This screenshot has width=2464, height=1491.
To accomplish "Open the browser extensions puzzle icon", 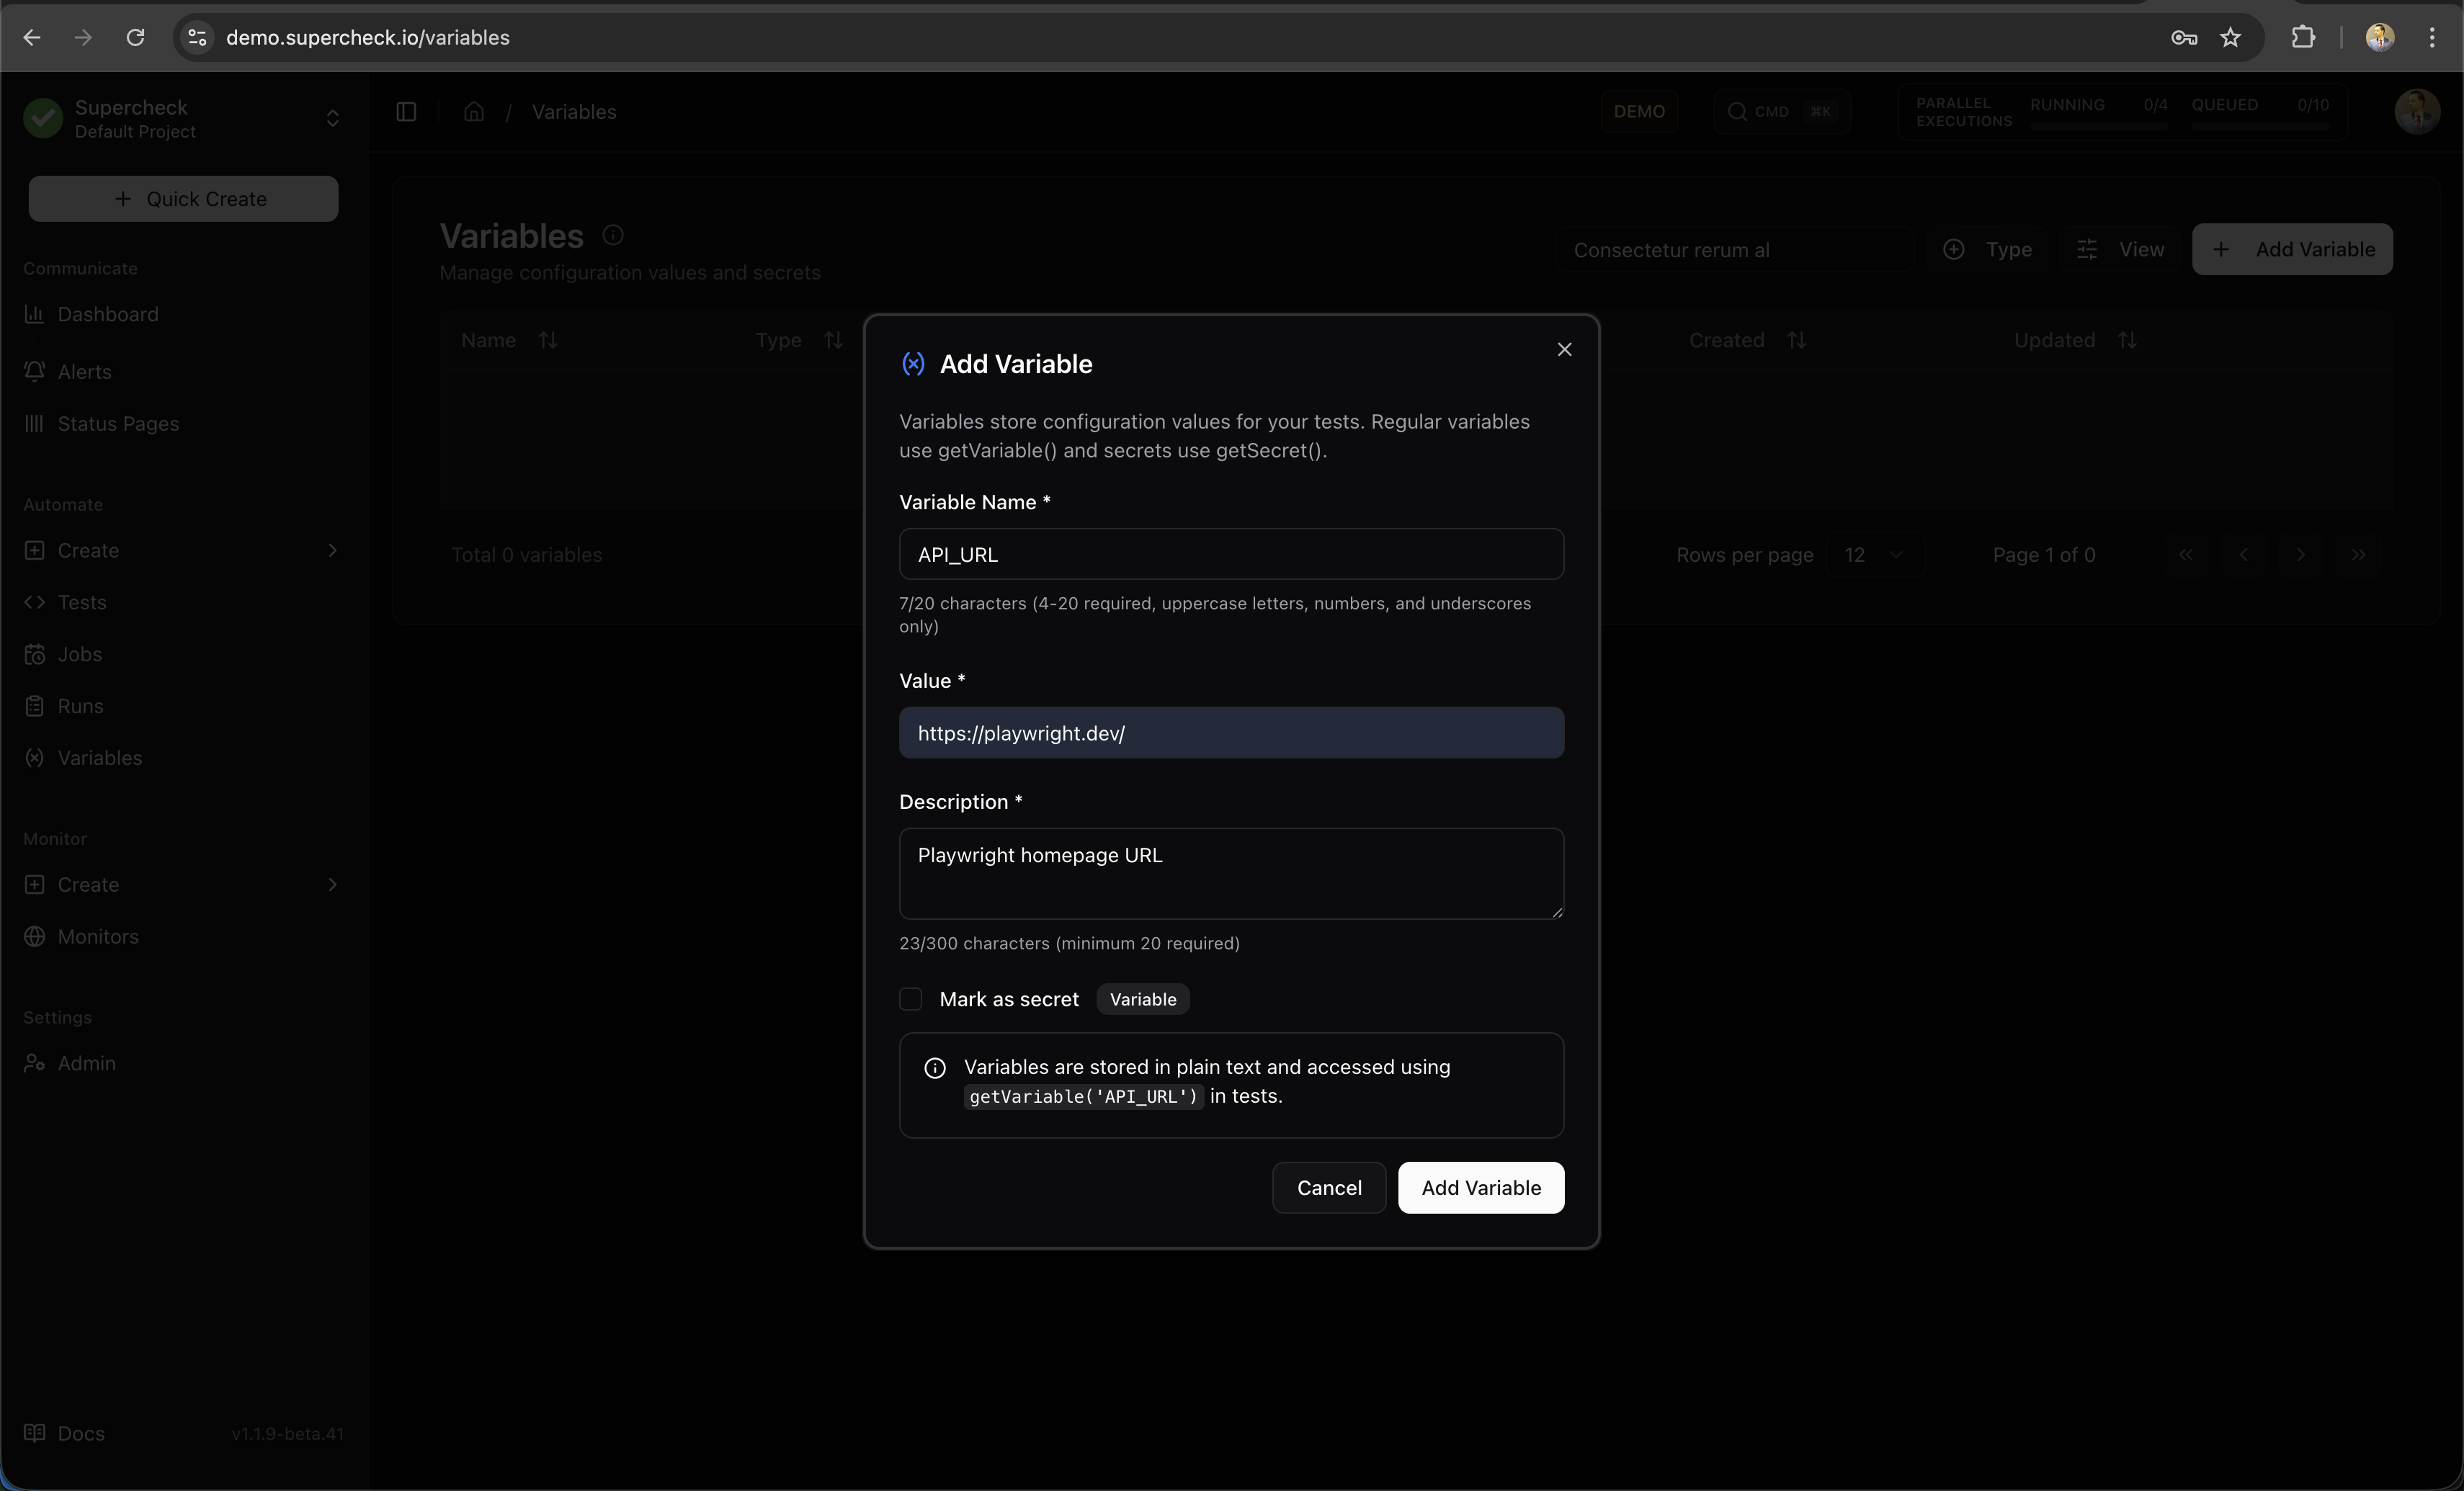I will point(2302,37).
